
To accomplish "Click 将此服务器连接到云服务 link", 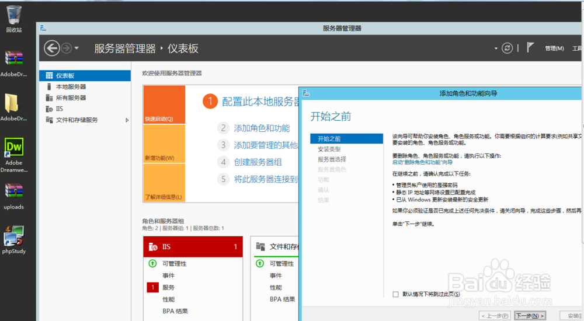I will tap(266, 179).
